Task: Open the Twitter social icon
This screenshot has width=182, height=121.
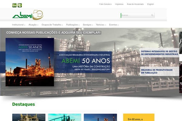Action: (x=20, y=5)
